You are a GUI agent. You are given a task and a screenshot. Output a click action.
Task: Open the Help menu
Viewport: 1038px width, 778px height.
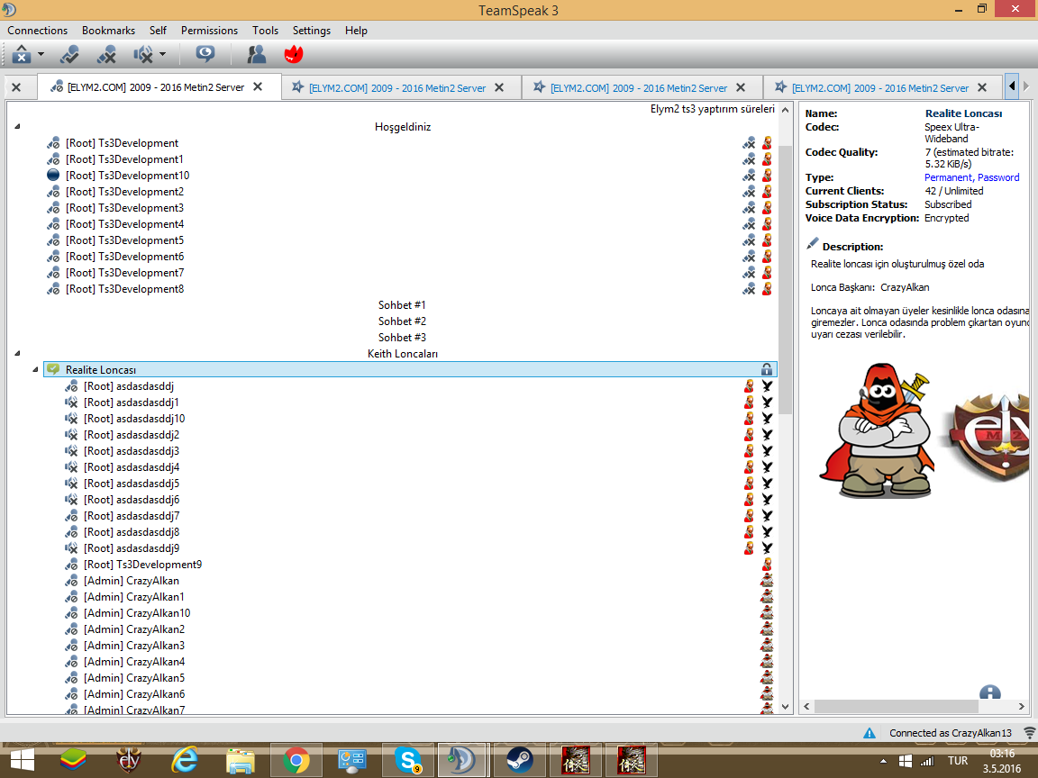[356, 31]
